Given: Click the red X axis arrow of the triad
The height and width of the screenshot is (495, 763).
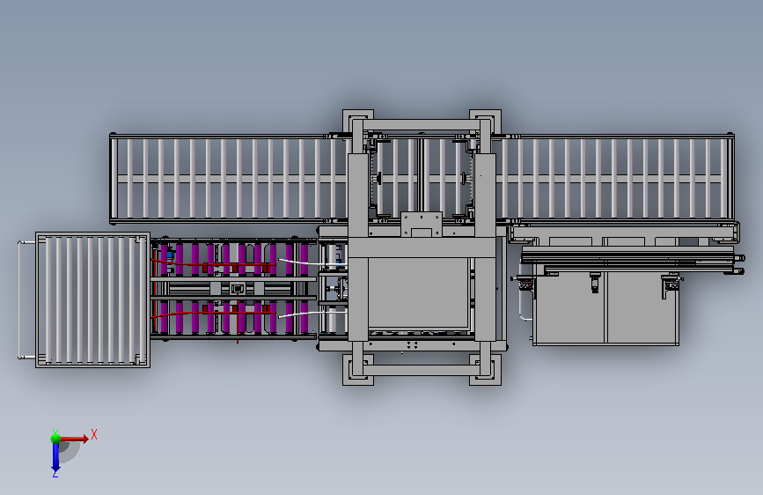Looking at the screenshot, I should (x=75, y=439).
